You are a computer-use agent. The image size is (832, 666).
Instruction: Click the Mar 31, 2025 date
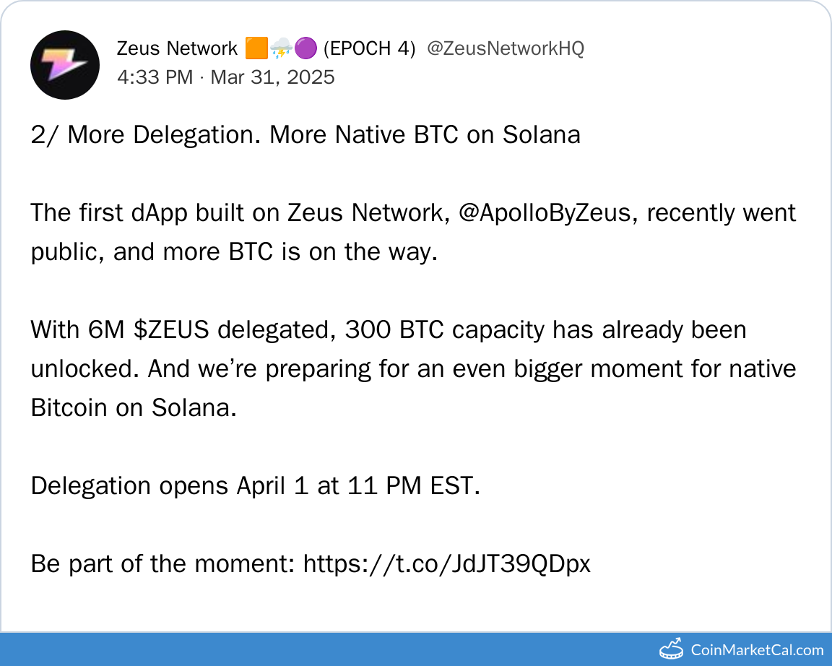[x=272, y=77]
